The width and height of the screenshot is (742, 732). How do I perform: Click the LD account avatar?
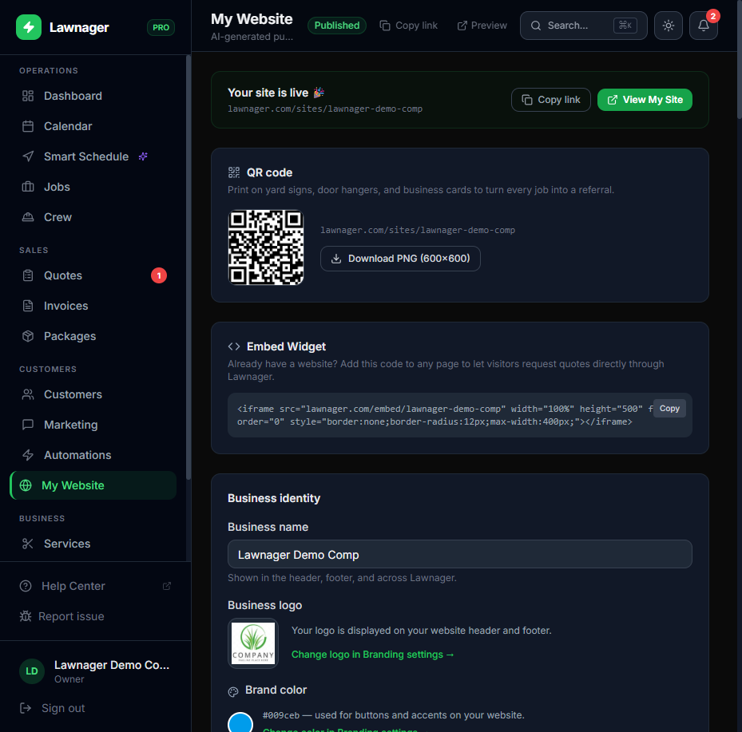(x=32, y=671)
